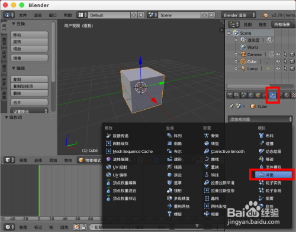Open the 窗口 Window menu
The image size is (296, 232).
click(53, 15)
